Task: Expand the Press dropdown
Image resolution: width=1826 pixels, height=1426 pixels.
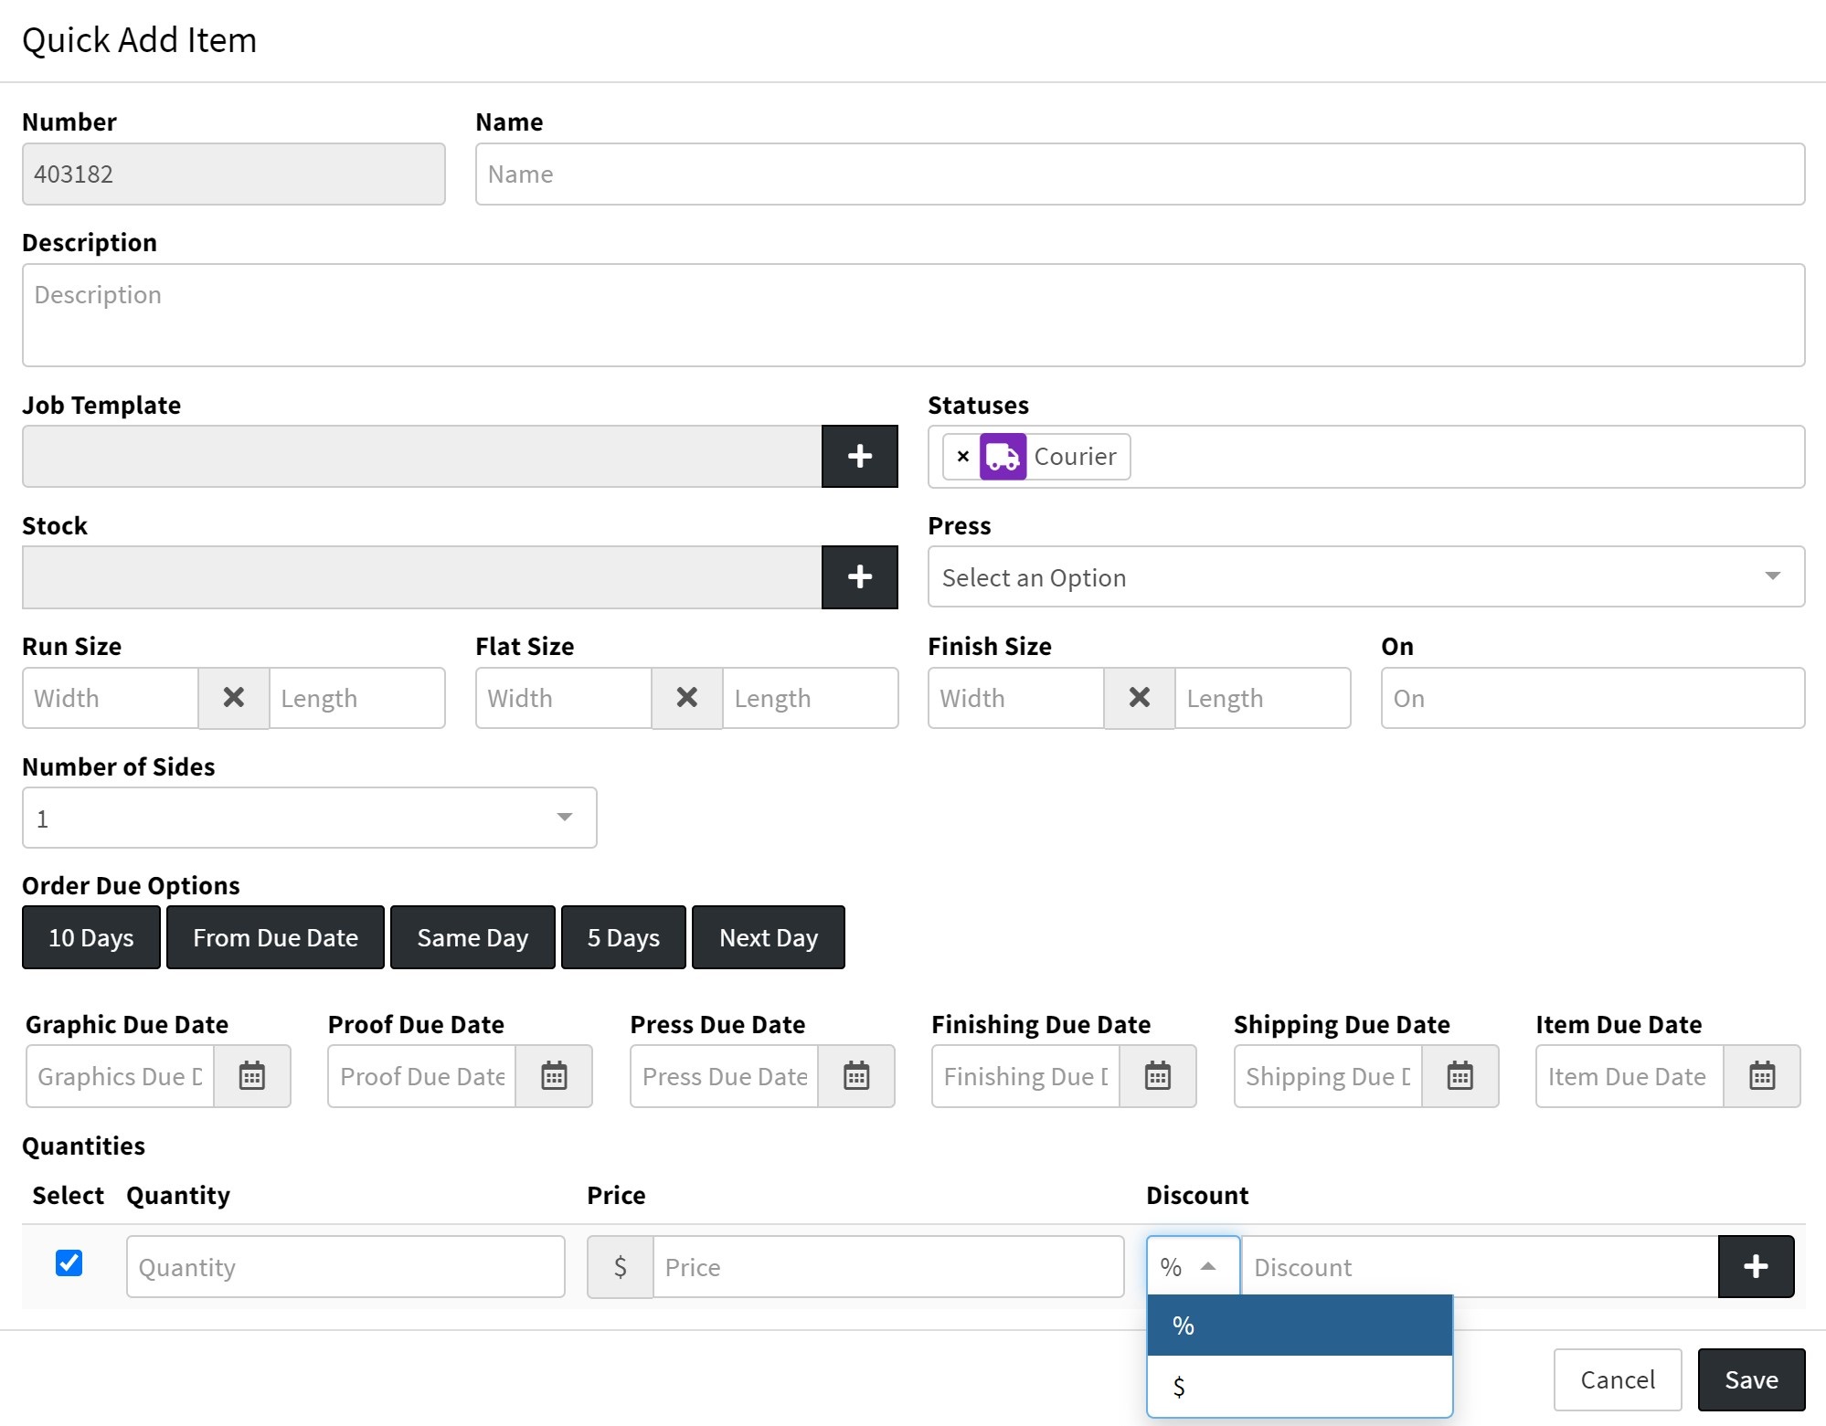Action: [1365, 576]
